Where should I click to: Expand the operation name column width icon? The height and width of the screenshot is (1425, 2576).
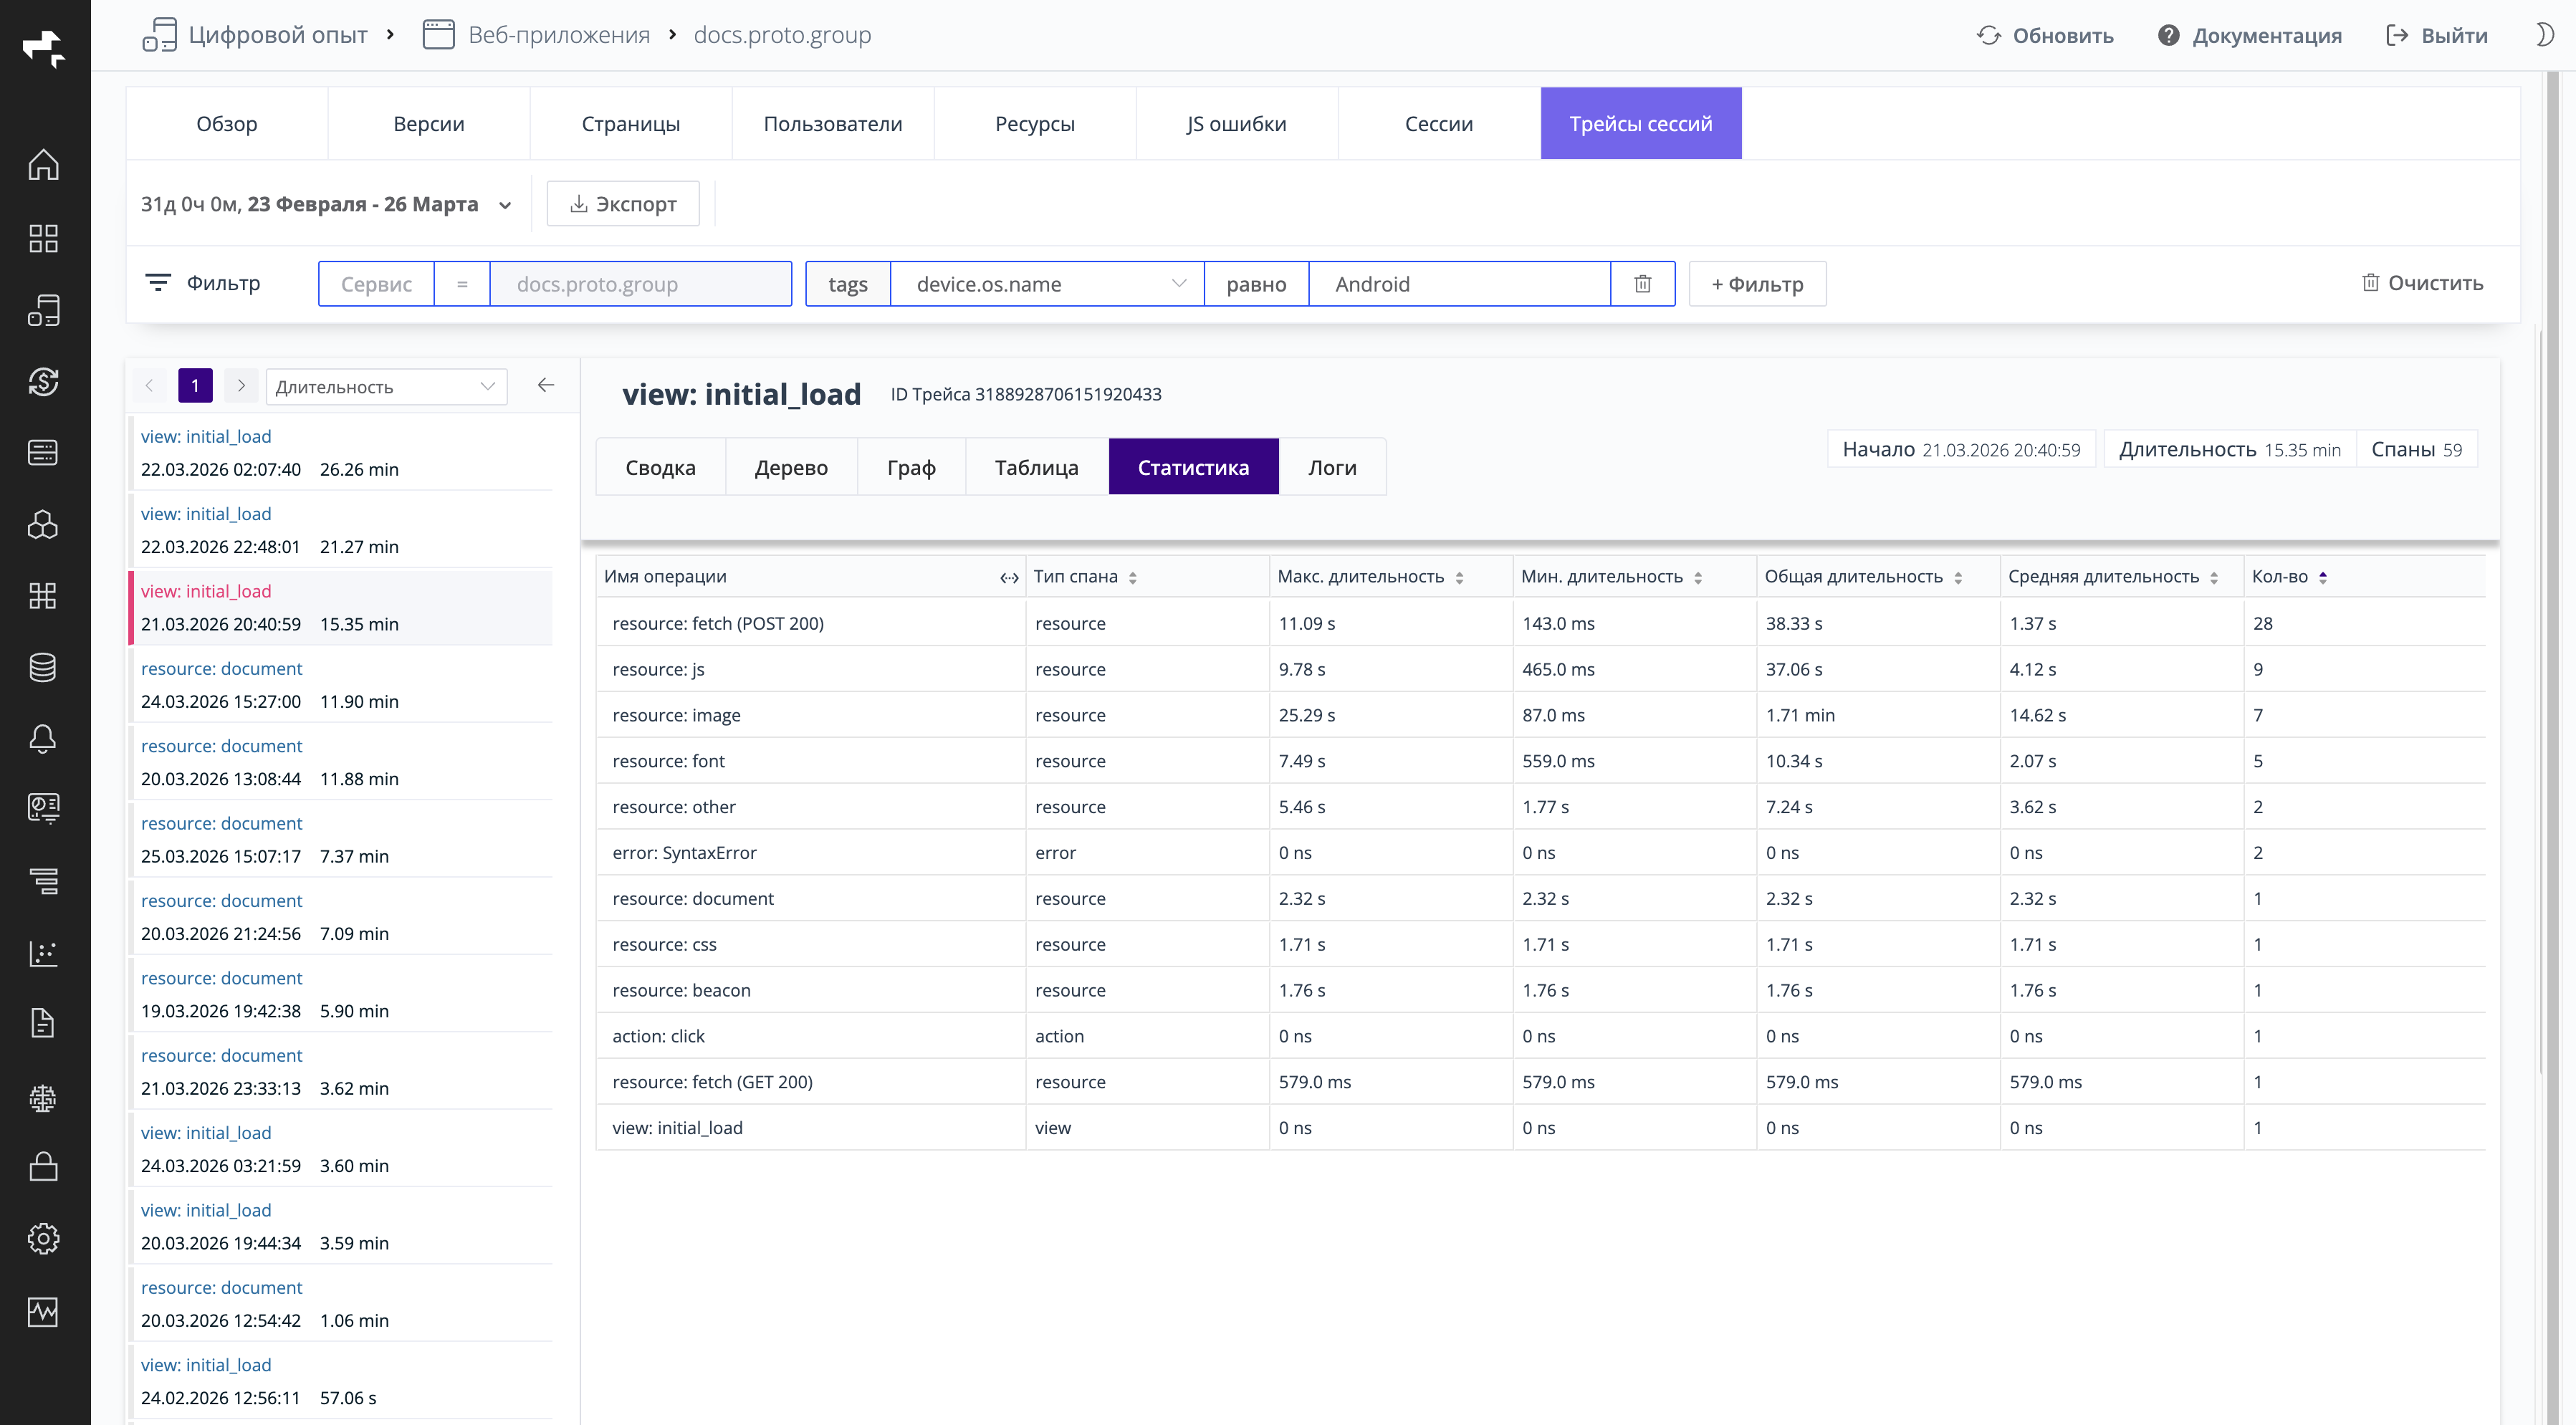[1009, 578]
